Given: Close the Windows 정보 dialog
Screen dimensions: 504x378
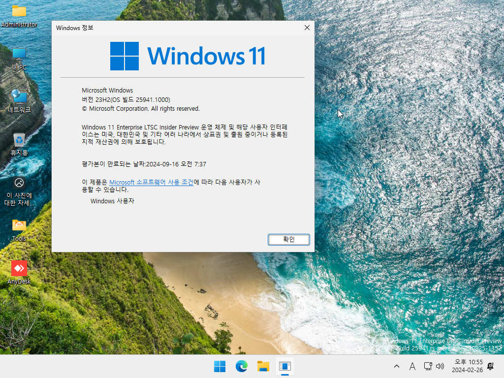Looking at the screenshot, I should tap(307, 28).
